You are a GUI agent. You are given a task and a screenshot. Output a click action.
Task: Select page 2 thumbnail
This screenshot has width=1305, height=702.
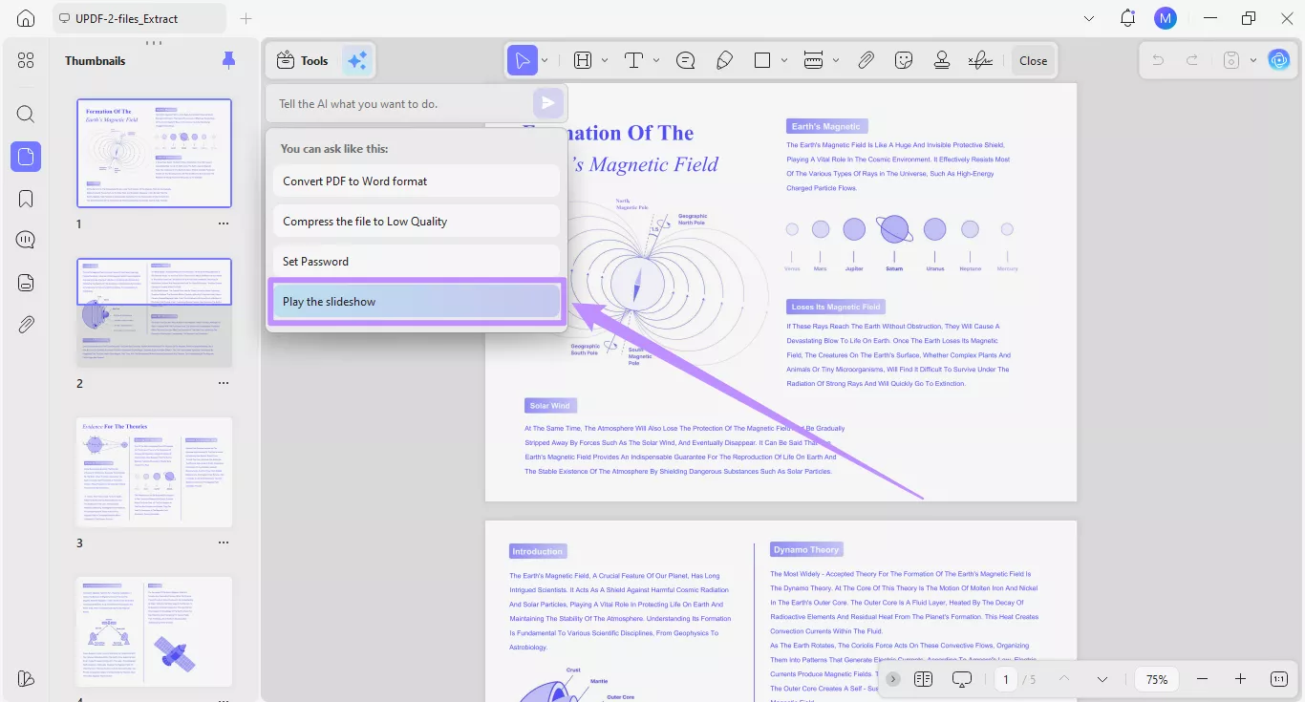[154, 312]
